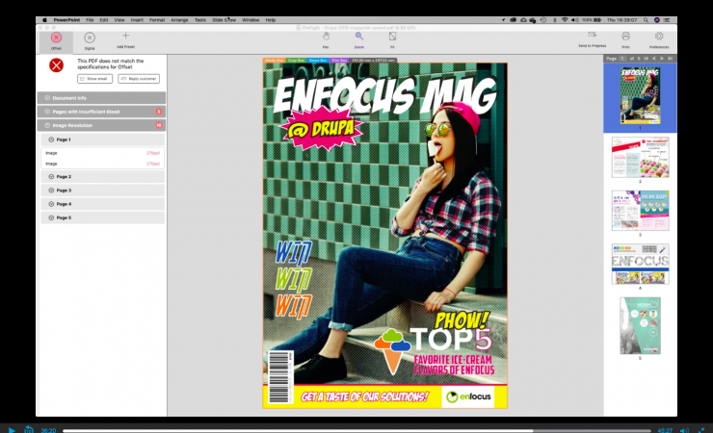The height and width of the screenshot is (433, 713).
Task: Select the page 2 thumbnail
Action: pyautogui.click(x=640, y=157)
